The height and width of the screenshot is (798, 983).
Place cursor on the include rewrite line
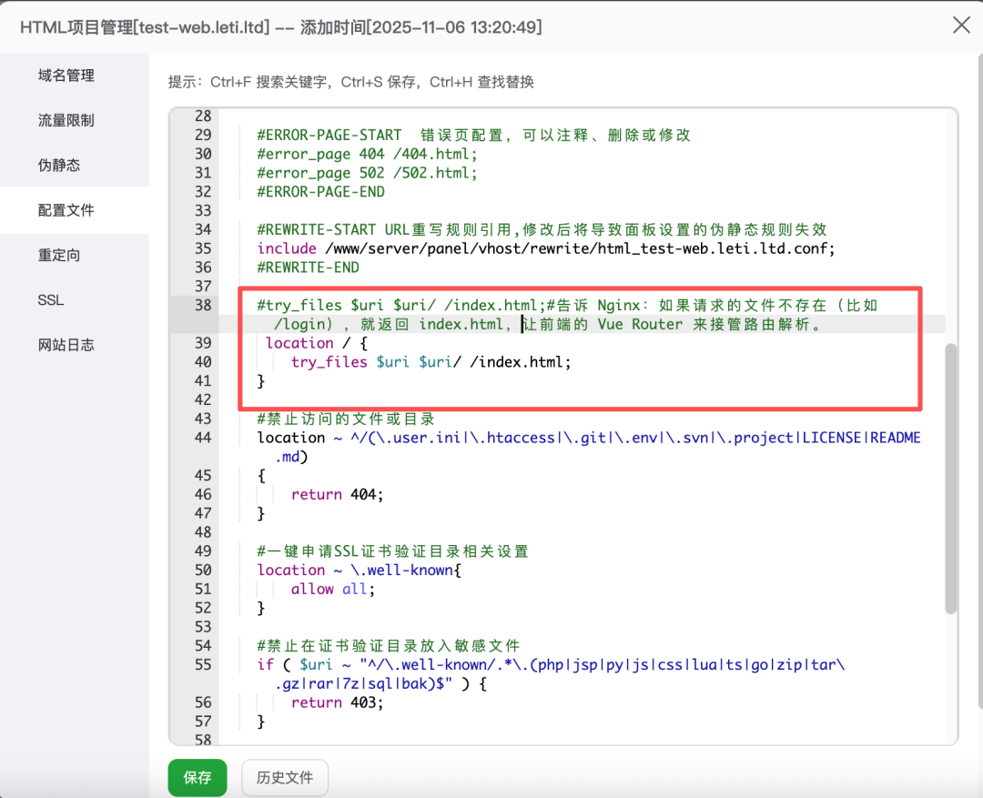544,248
